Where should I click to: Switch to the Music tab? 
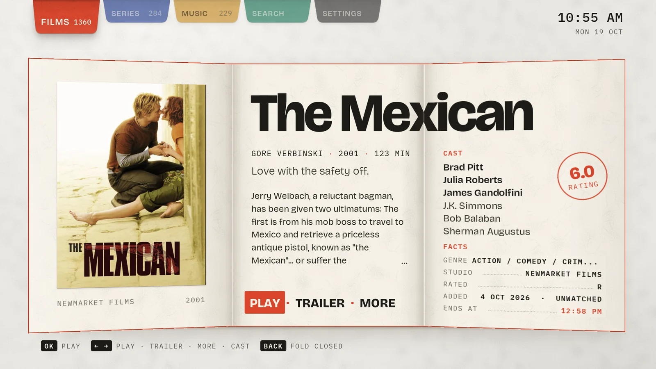point(207,11)
